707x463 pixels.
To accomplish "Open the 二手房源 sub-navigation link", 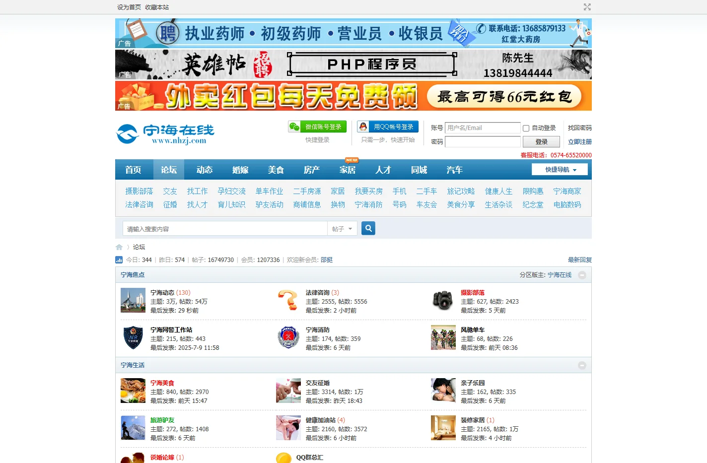I will coord(307,191).
